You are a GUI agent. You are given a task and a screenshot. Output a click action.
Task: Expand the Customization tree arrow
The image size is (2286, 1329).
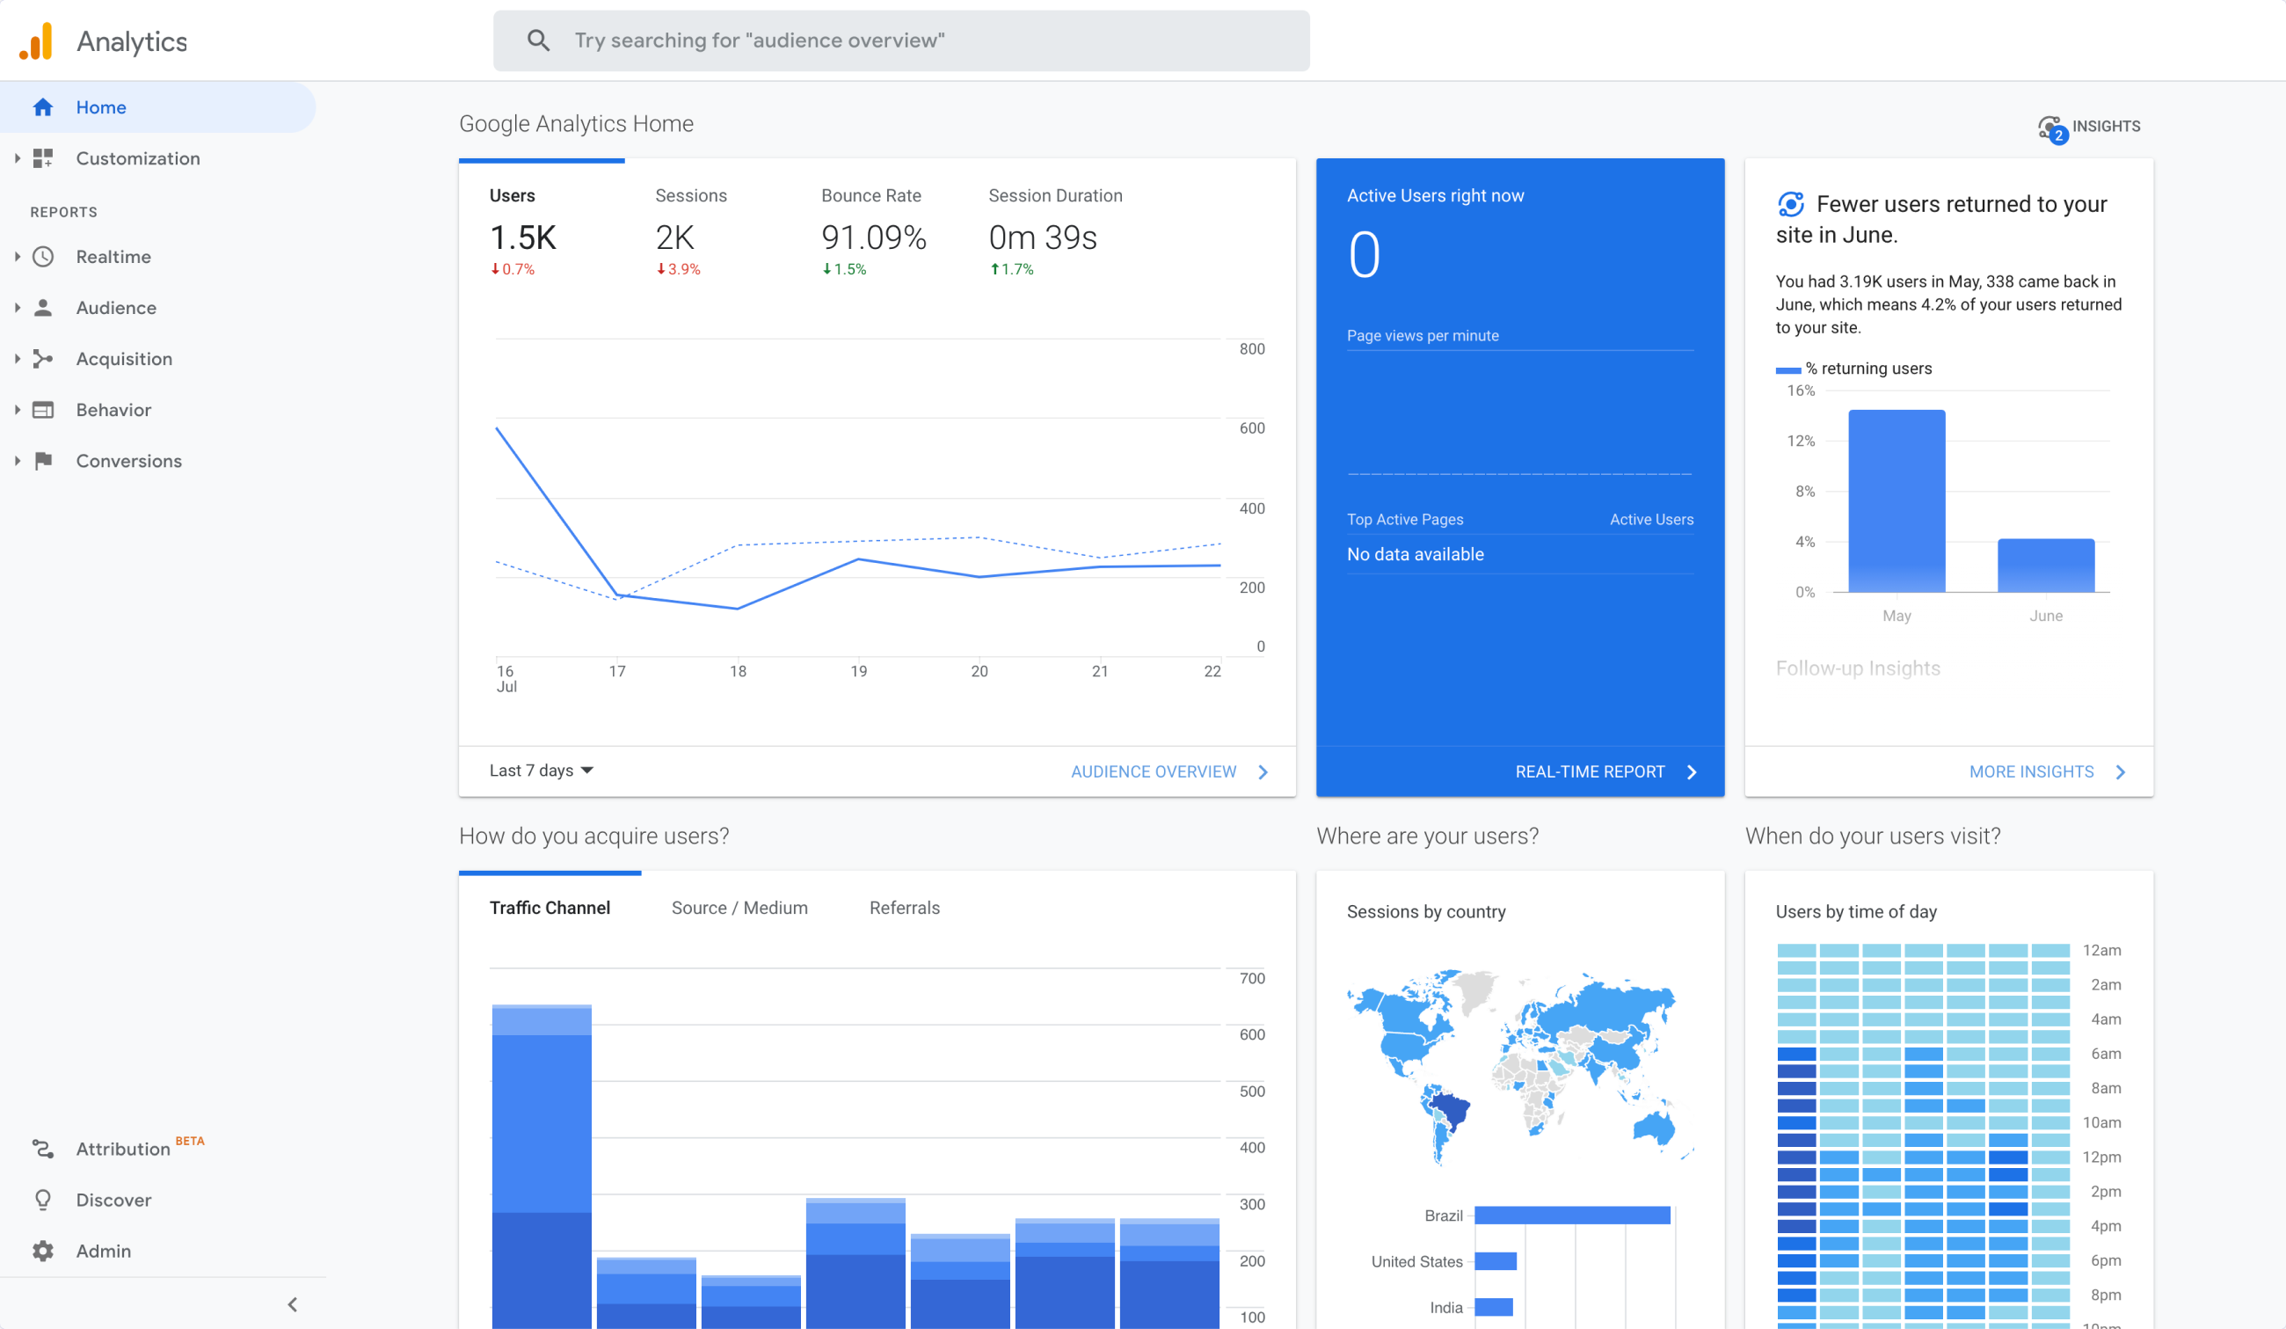tap(18, 158)
